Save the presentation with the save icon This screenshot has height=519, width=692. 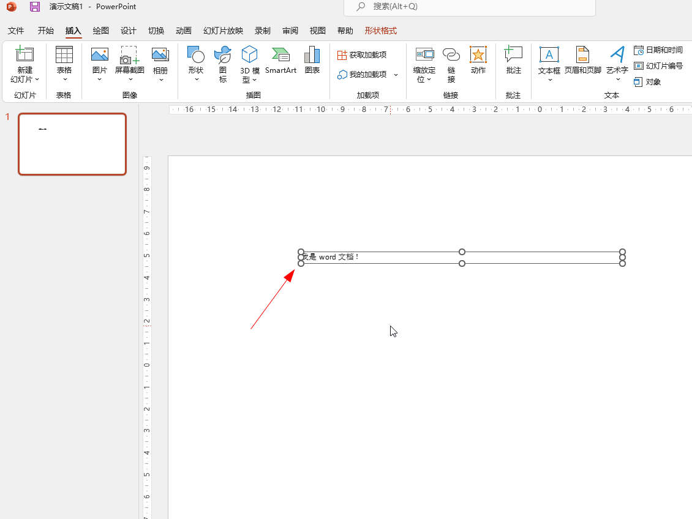[x=35, y=7]
